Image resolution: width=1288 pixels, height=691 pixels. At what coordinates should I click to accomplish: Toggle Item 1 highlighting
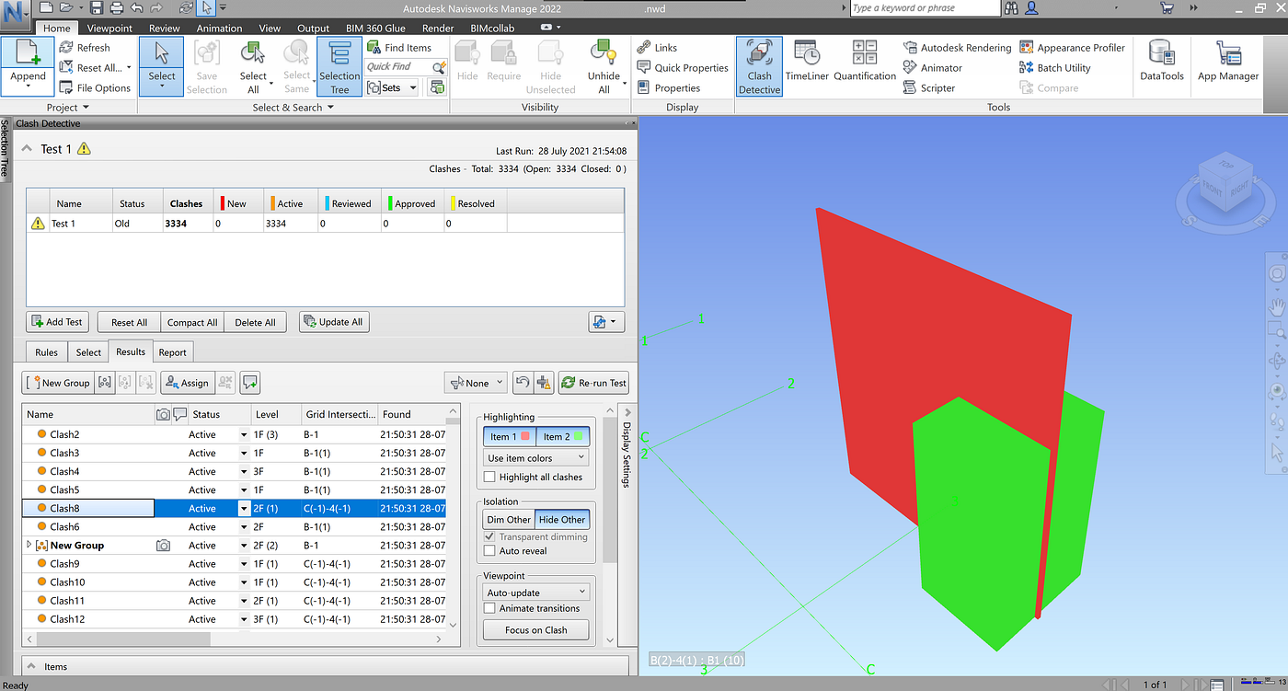(510, 437)
